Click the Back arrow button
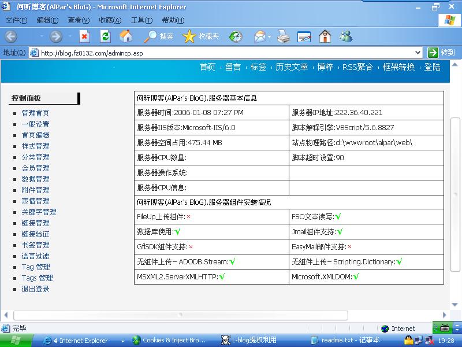This screenshot has width=462, height=347. point(11,36)
